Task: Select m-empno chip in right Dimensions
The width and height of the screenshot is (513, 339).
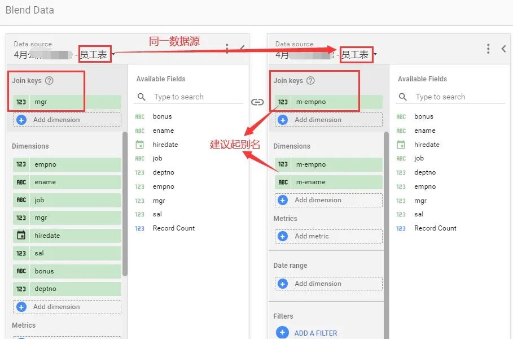Action: pyautogui.click(x=328, y=164)
